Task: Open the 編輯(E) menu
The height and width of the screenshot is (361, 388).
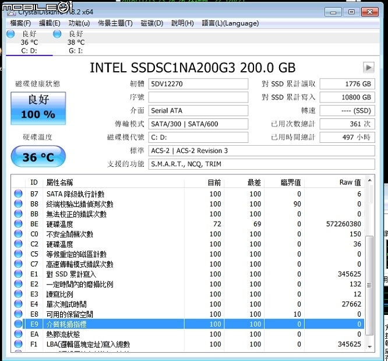Action: click(50, 23)
